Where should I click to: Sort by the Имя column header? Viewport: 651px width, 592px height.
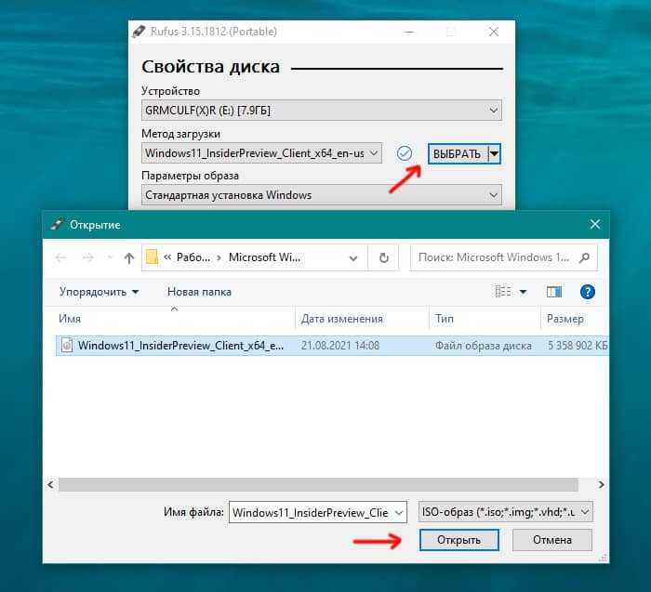click(x=175, y=319)
